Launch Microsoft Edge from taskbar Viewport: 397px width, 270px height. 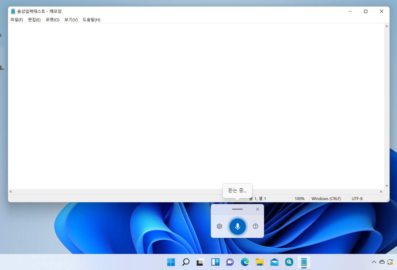tap(245, 262)
